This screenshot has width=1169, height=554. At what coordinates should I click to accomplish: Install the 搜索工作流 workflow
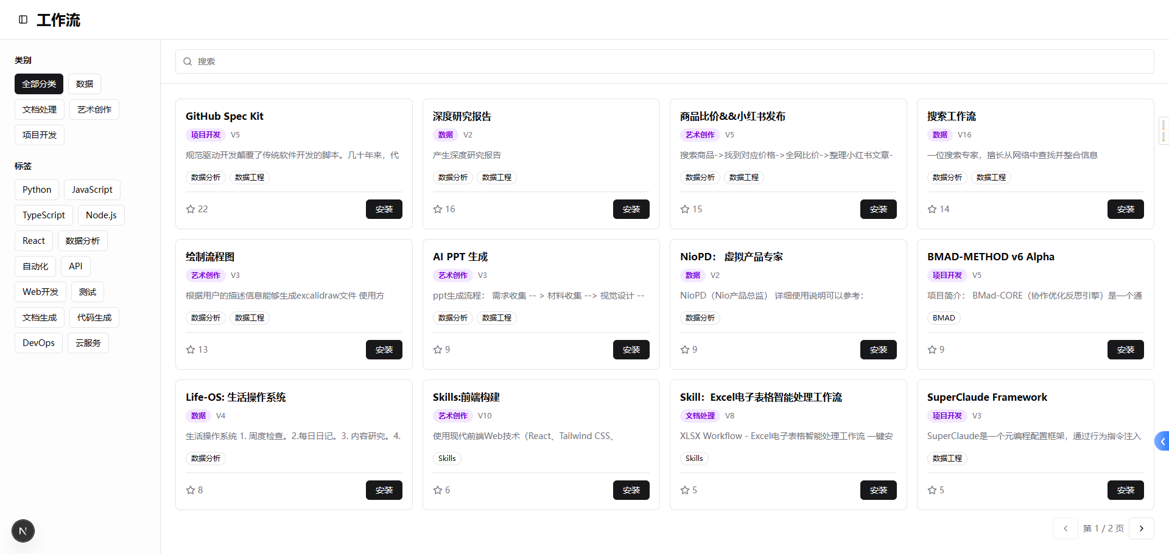[1125, 209]
